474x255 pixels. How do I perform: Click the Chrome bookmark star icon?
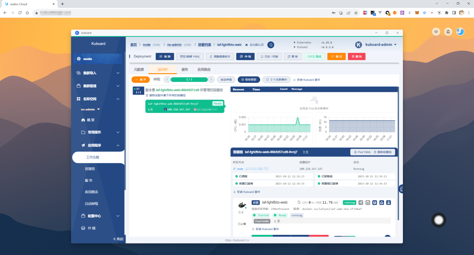(356, 13)
